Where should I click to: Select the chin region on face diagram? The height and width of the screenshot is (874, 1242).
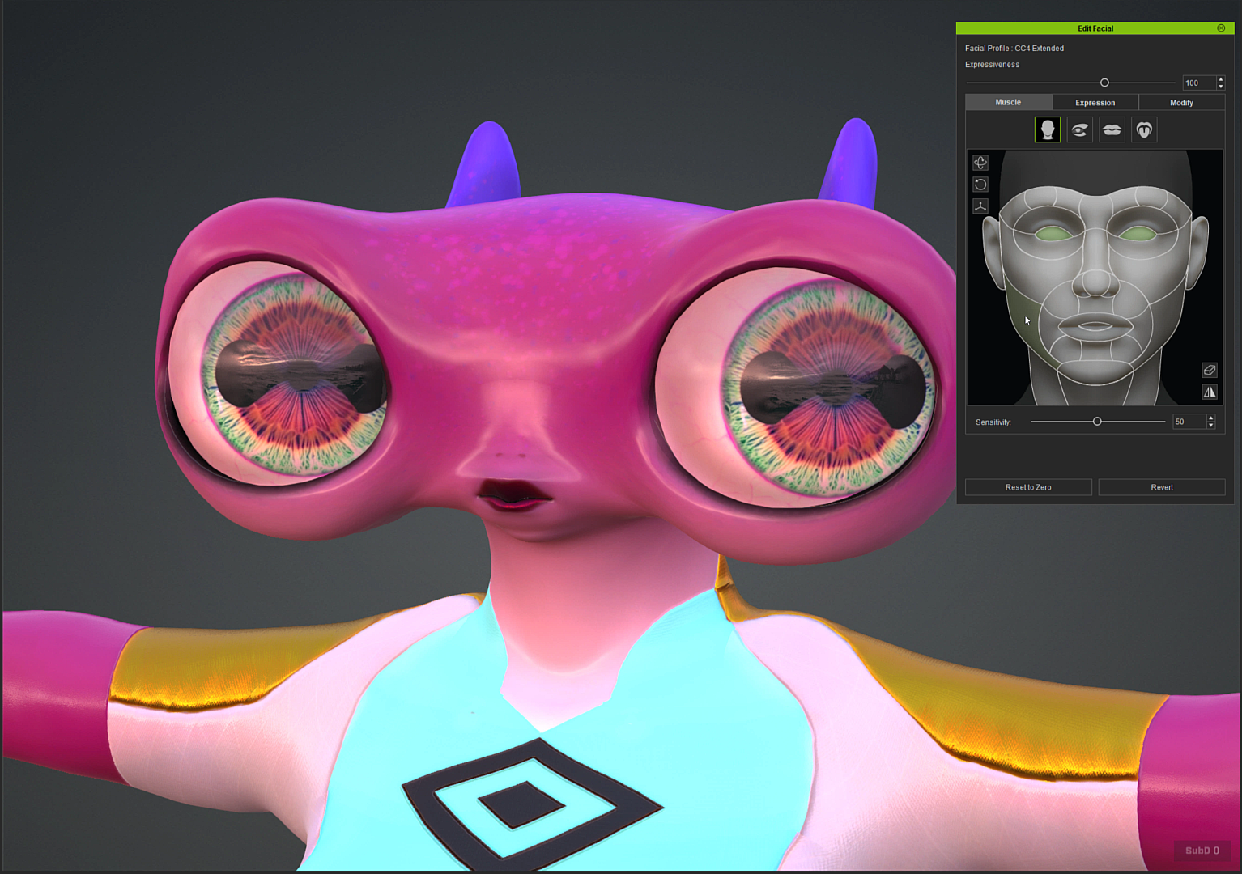point(1095,372)
